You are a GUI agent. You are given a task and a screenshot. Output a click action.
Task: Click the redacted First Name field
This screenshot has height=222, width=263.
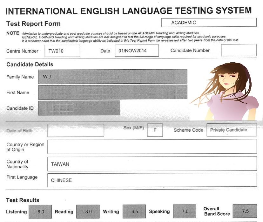(113, 92)
